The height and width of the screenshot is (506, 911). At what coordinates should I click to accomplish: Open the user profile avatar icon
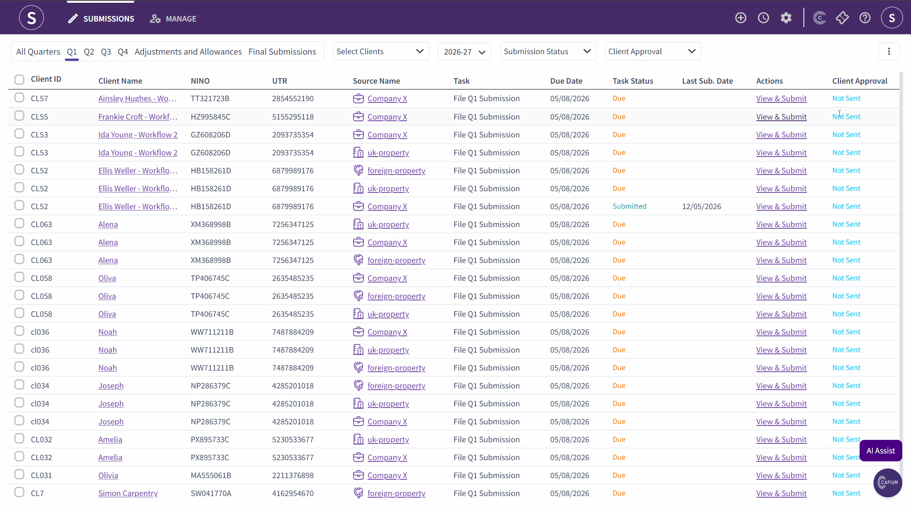point(891,18)
